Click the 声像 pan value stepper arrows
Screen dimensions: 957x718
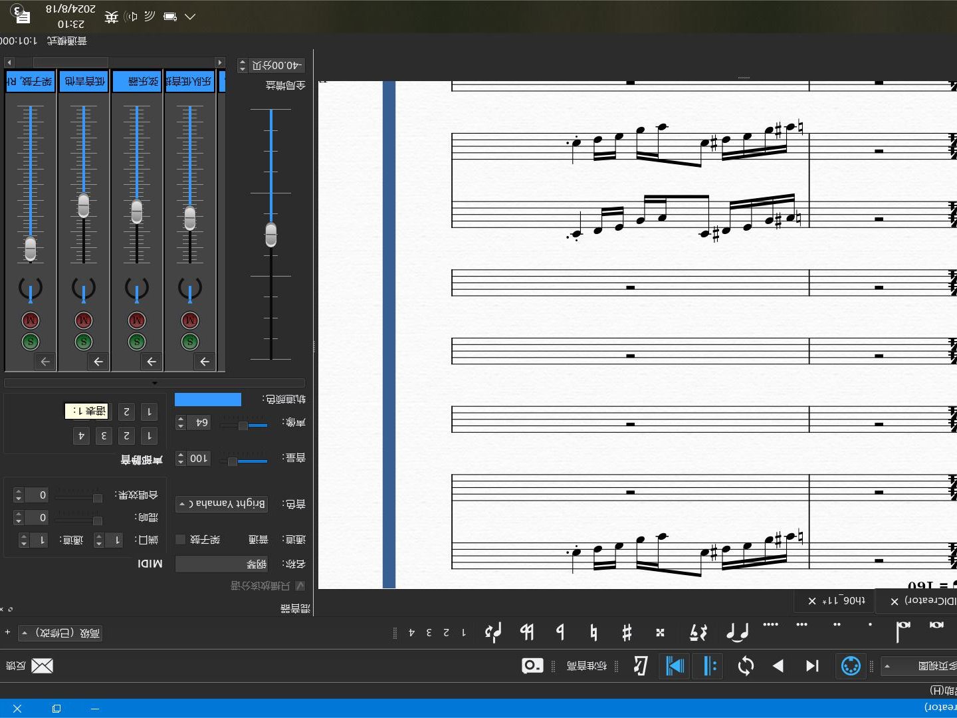(x=181, y=422)
